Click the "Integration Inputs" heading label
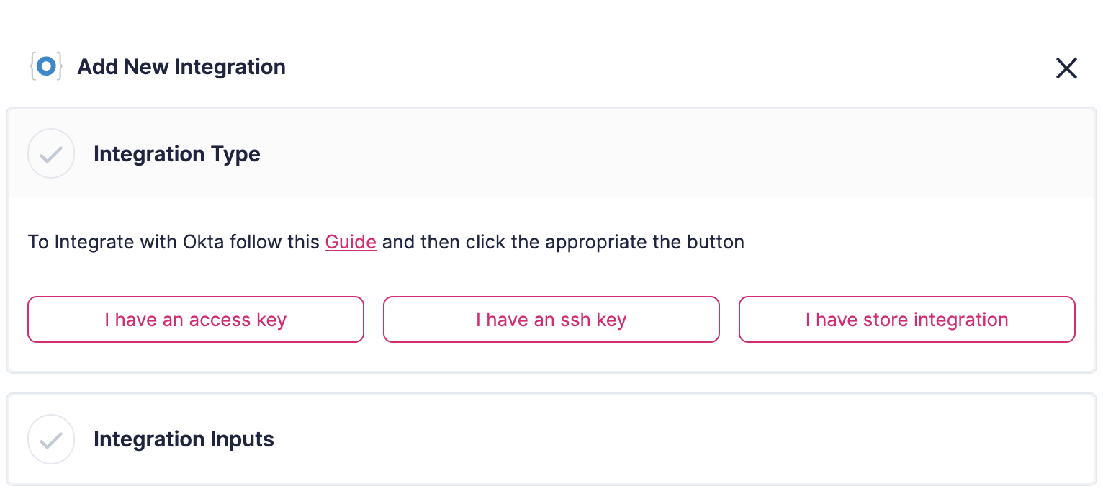This screenshot has width=1103, height=494. tap(184, 439)
